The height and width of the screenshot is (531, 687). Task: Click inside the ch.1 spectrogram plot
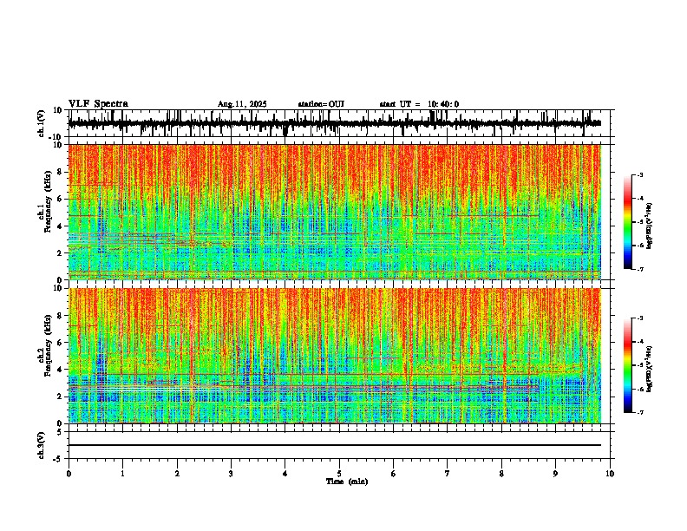coord(335,212)
